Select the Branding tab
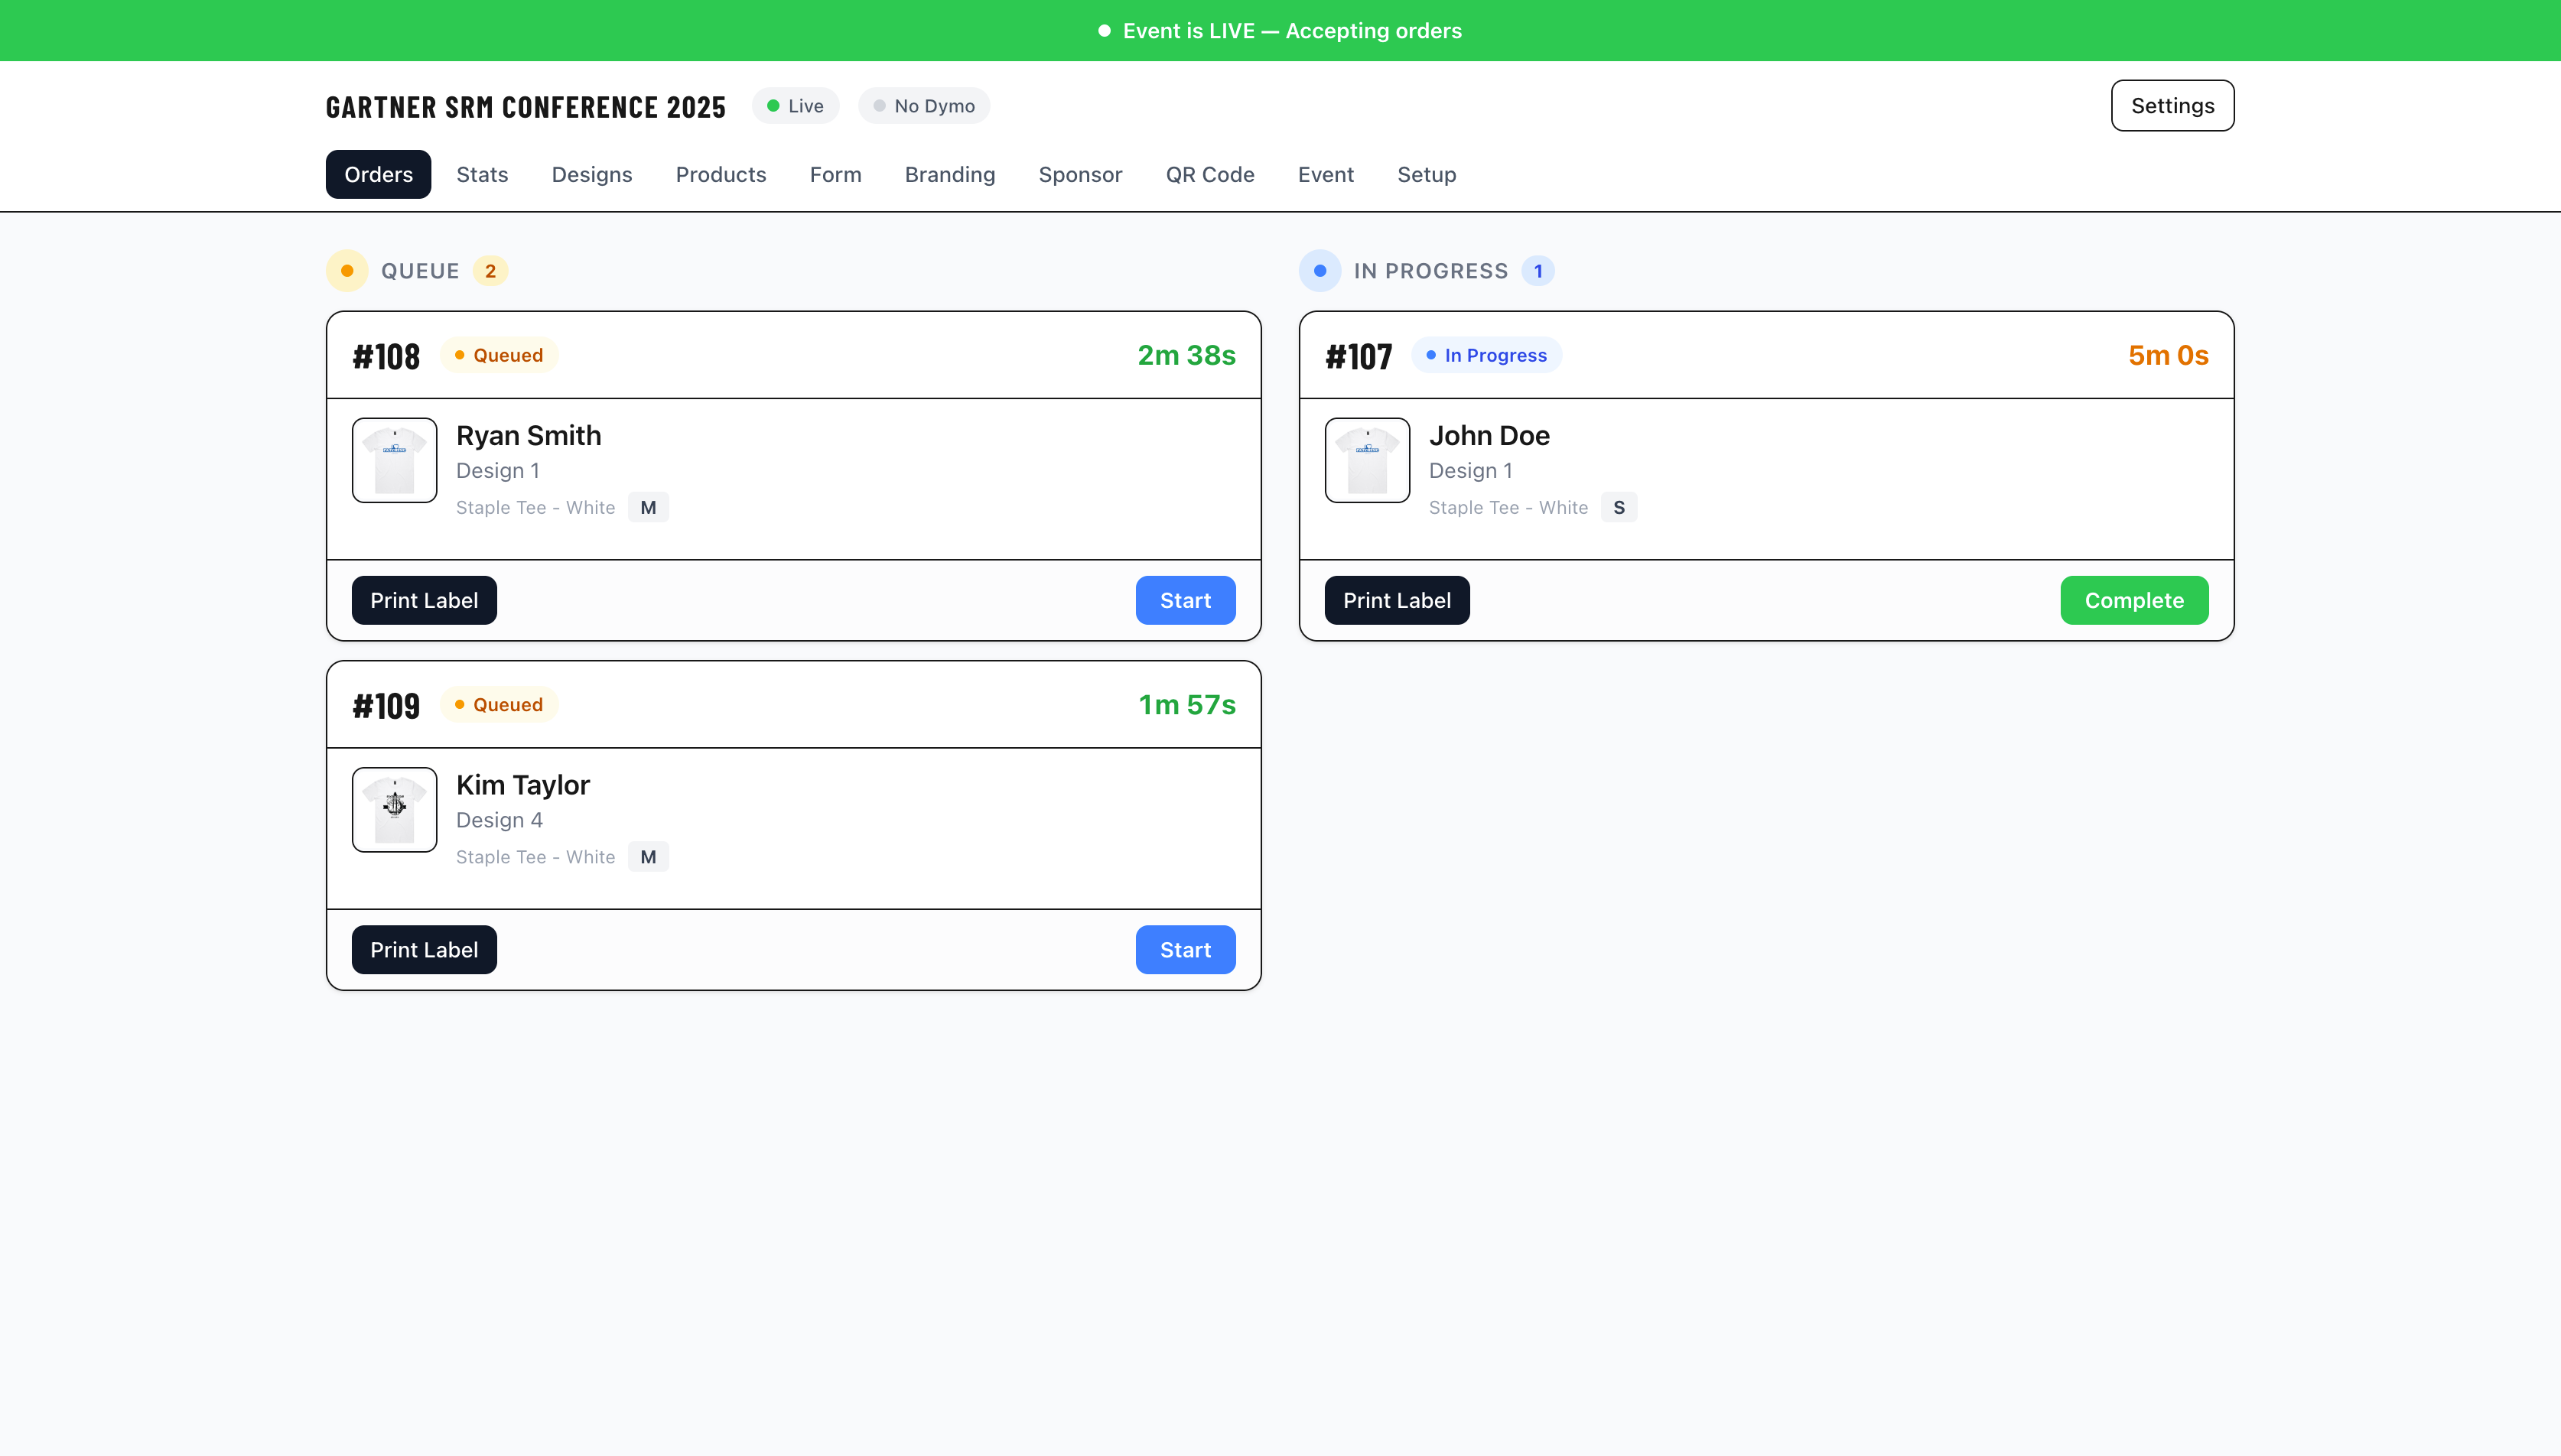2561x1456 pixels. [950, 174]
